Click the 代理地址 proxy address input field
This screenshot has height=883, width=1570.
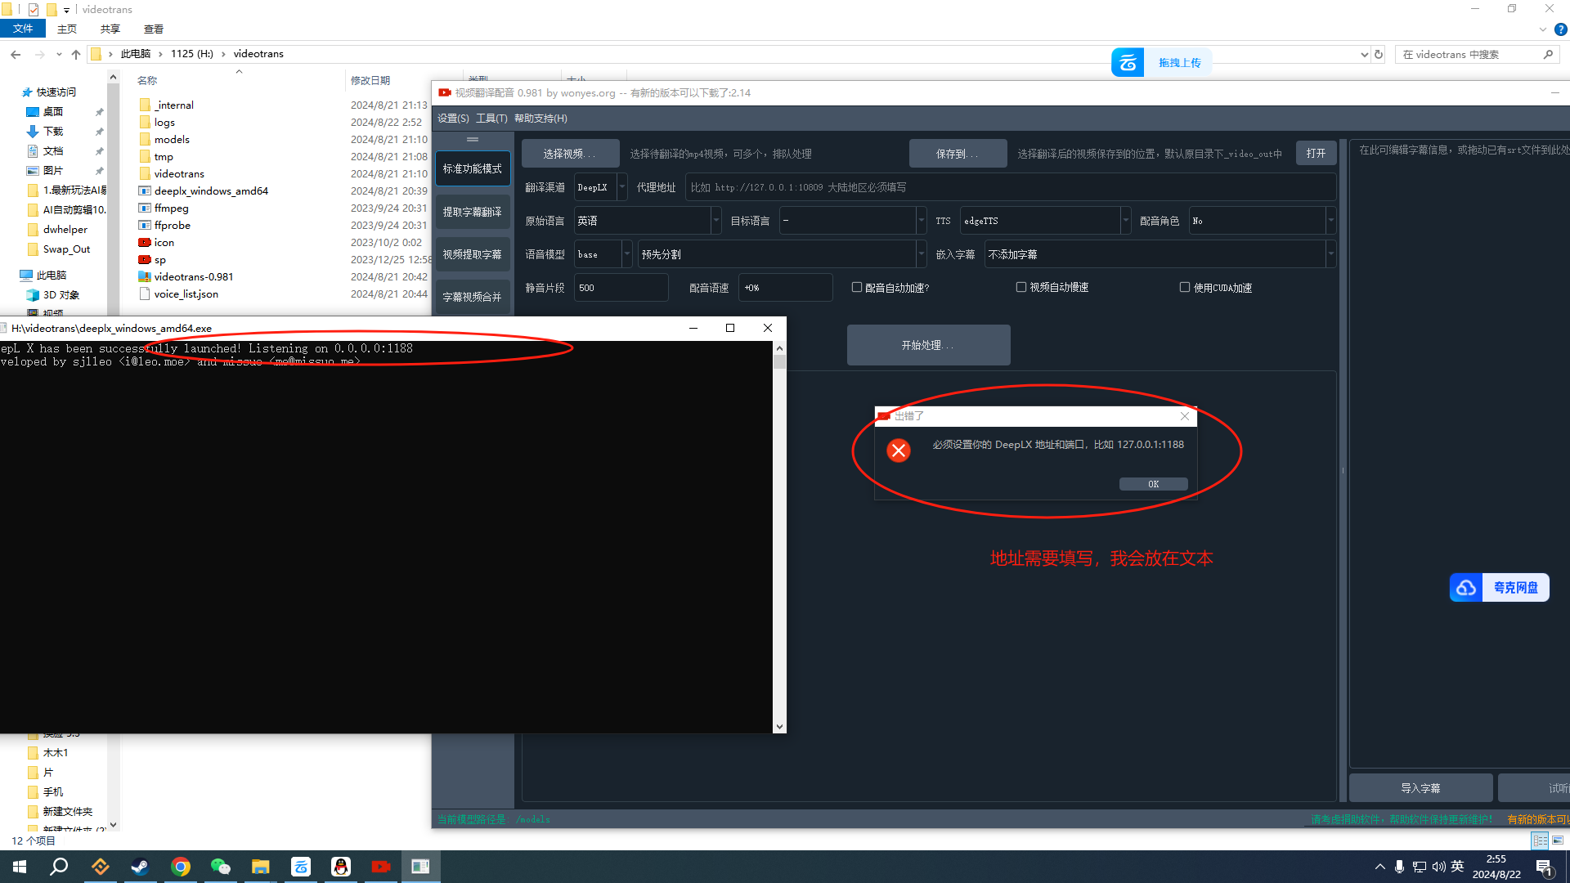[1010, 187]
